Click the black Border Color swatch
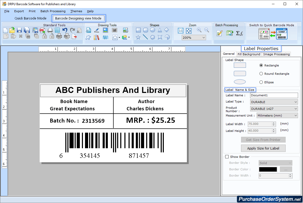 point(268,169)
